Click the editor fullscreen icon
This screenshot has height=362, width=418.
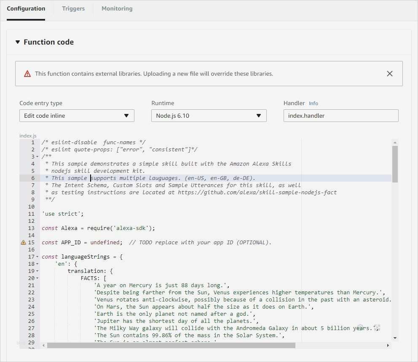(377, 328)
